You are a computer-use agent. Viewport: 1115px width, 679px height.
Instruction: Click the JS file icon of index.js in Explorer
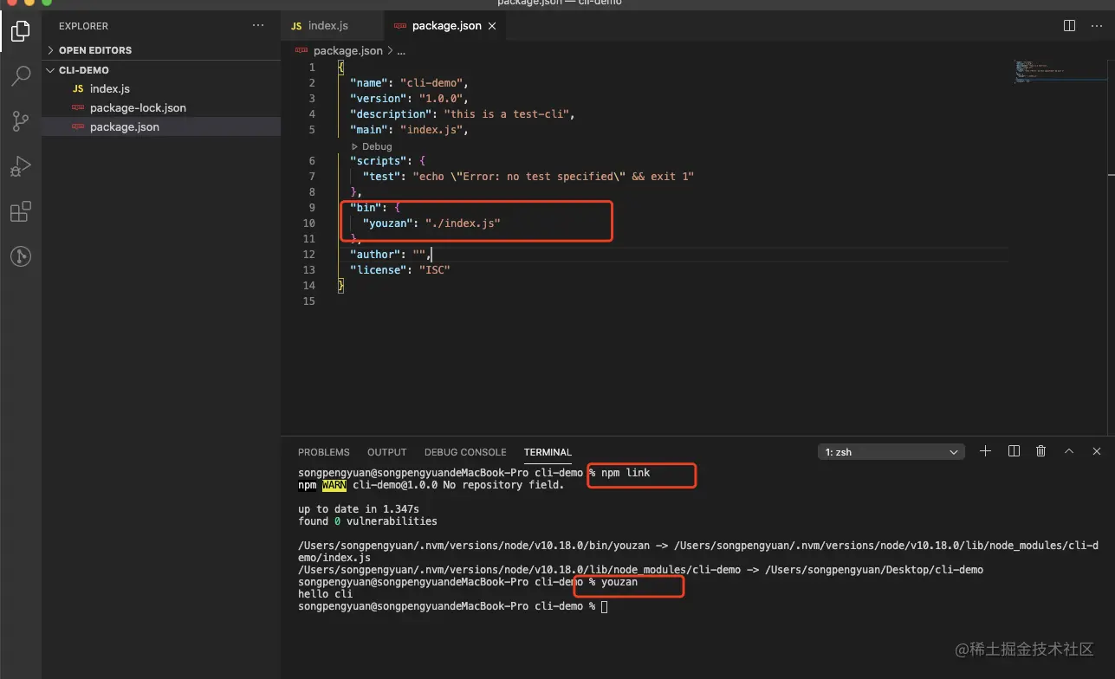click(78, 89)
